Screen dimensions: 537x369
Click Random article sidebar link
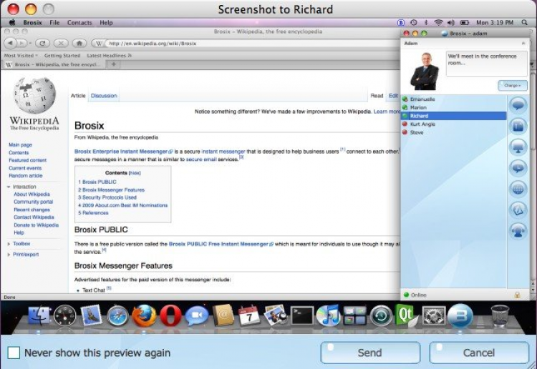click(x=26, y=176)
